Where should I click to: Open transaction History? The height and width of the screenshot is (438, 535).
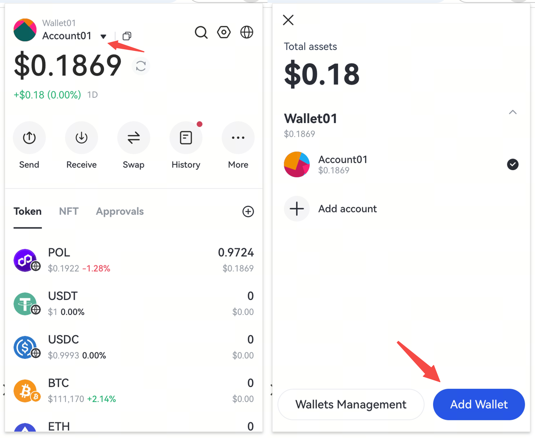186,138
